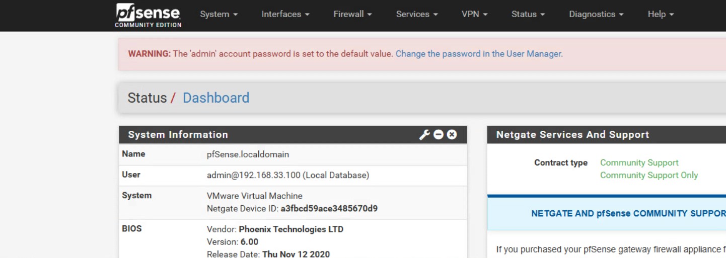Click the pfSense Community Edition logo
The image size is (726, 258).
tap(148, 15)
